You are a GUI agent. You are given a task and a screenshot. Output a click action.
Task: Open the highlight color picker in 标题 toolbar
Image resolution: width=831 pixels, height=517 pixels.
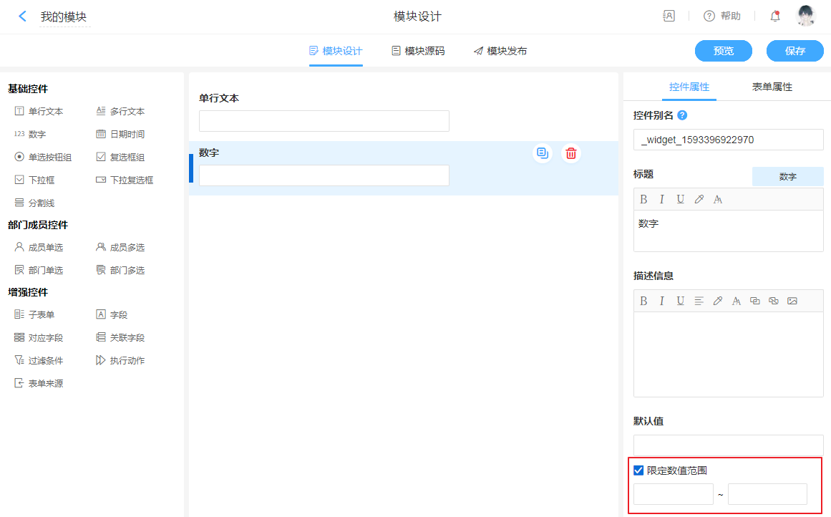699,199
